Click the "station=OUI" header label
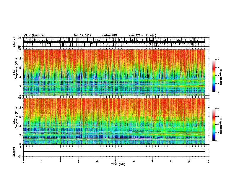234x181 pixels. [x=109, y=35]
